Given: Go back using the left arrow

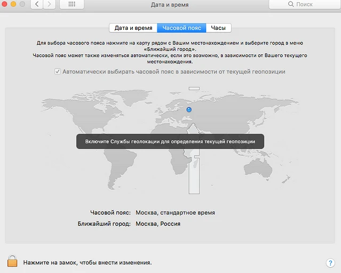Looking at the screenshot, I should 37,4.
